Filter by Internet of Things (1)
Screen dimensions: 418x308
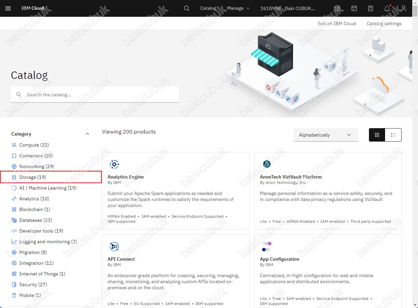click(x=42, y=274)
